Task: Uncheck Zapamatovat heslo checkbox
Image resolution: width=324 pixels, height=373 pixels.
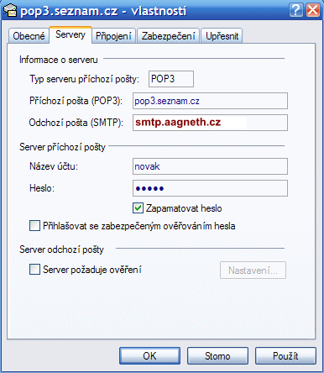Action: point(138,208)
